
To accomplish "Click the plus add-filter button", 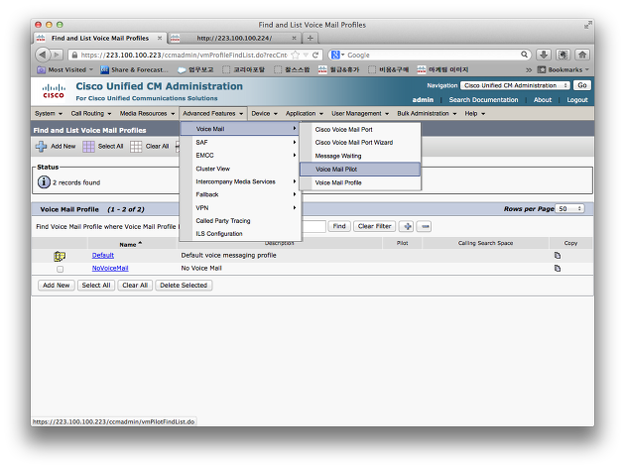I will click(407, 226).
